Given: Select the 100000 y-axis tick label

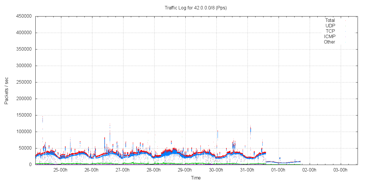Looking at the screenshot, I should pyautogui.click(x=25, y=132).
